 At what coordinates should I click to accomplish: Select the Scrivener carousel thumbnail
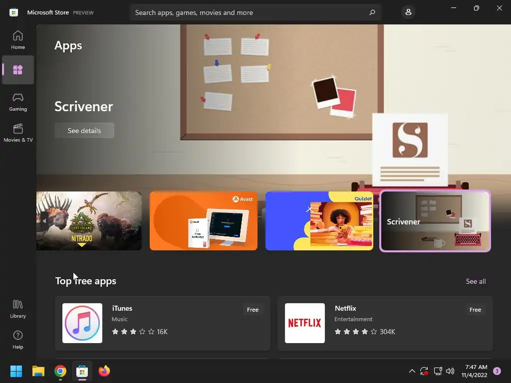[435, 221]
